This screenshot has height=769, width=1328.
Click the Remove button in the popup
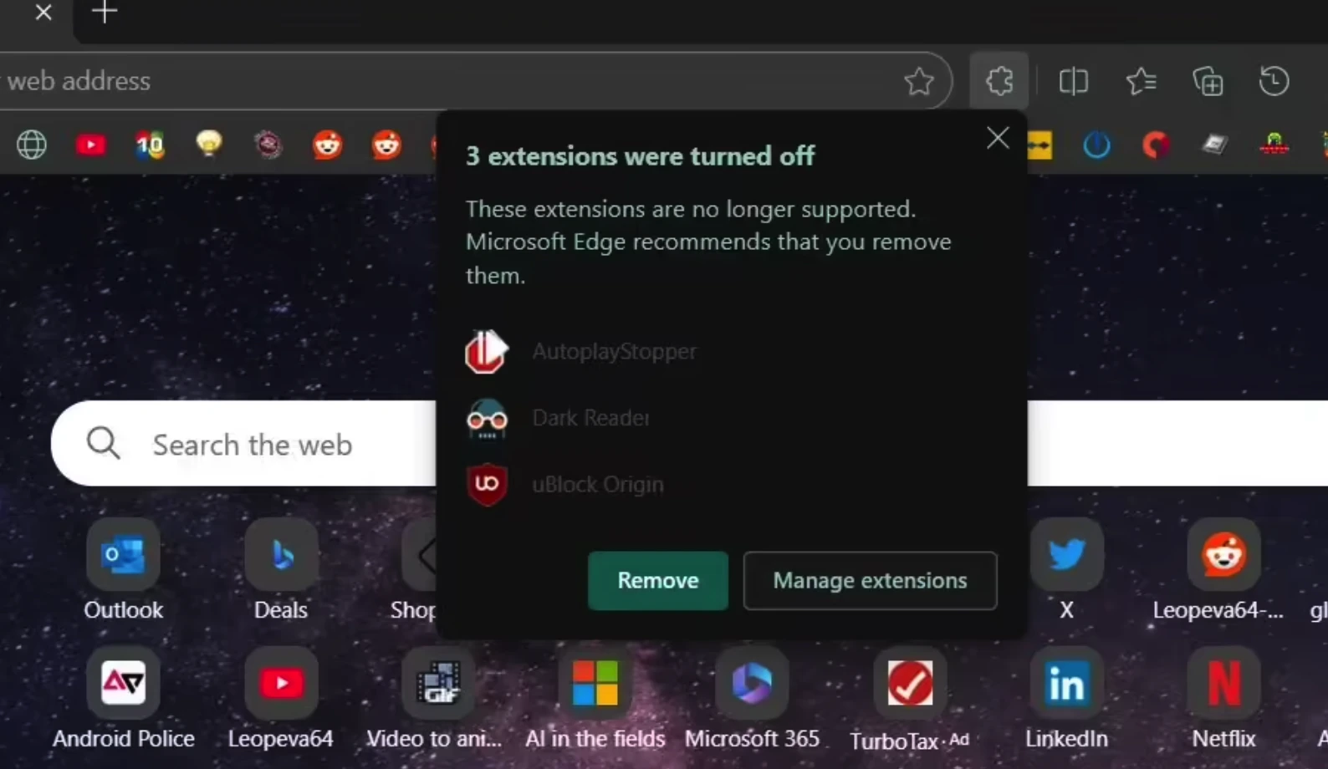[657, 580]
